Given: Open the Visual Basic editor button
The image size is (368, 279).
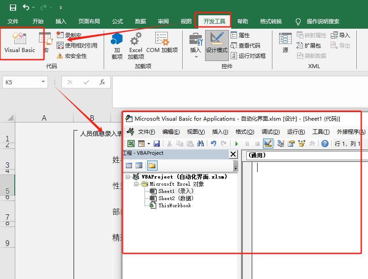Looking at the screenshot, I should click(x=20, y=42).
